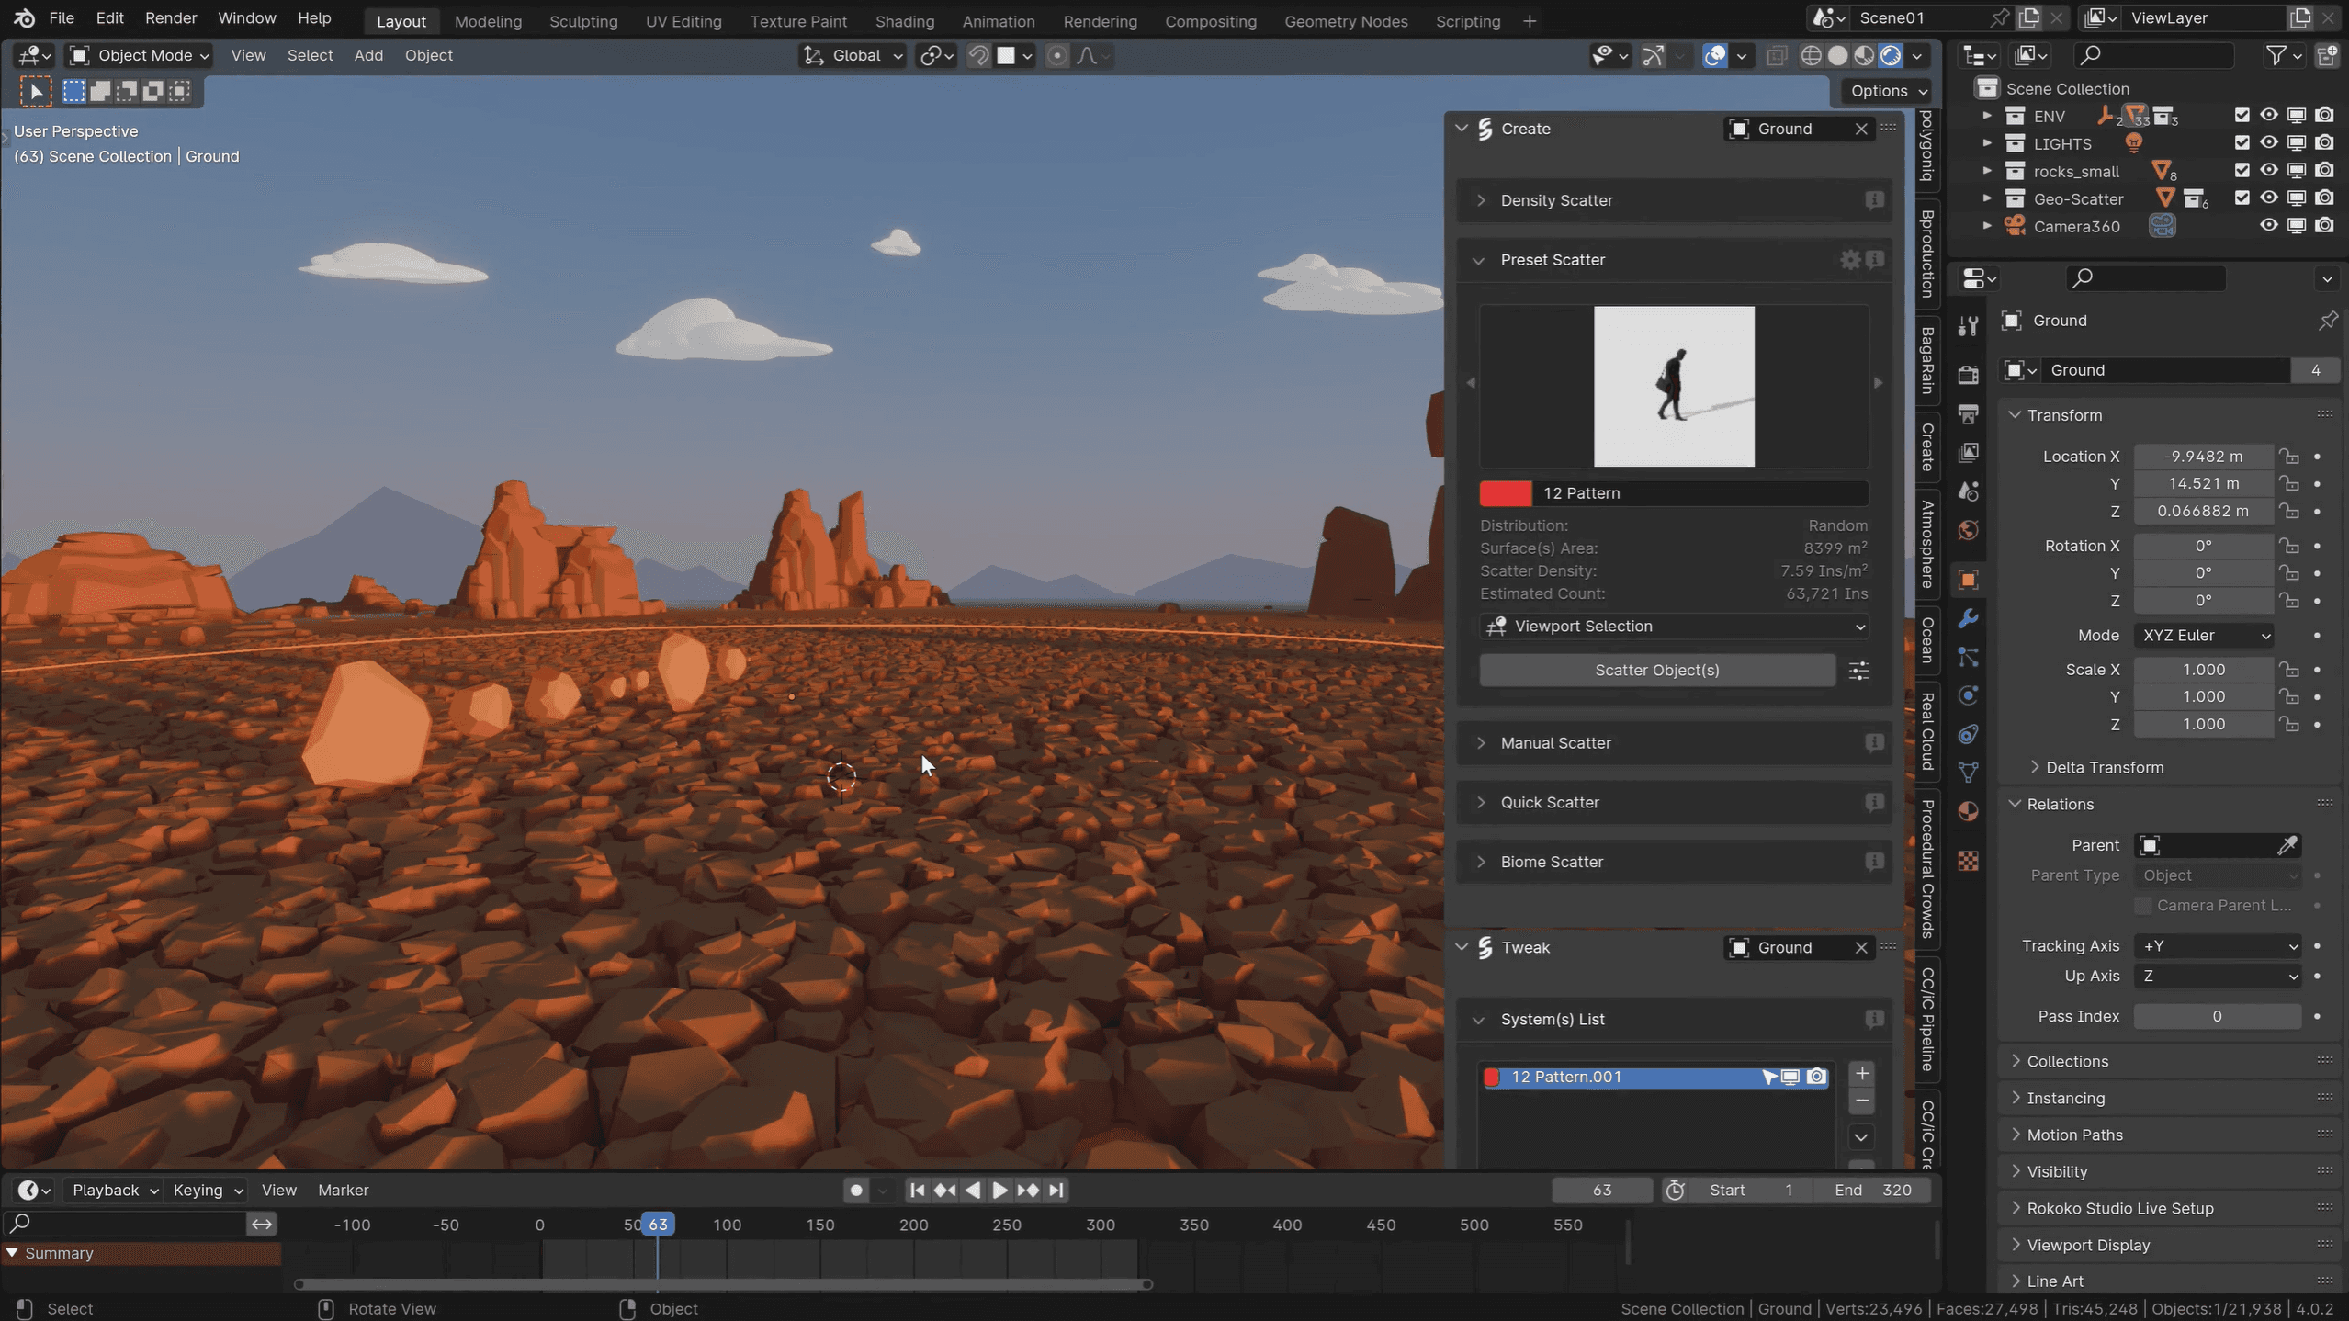
Task: Expand the Density Scatter panel
Action: point(1556,200)
